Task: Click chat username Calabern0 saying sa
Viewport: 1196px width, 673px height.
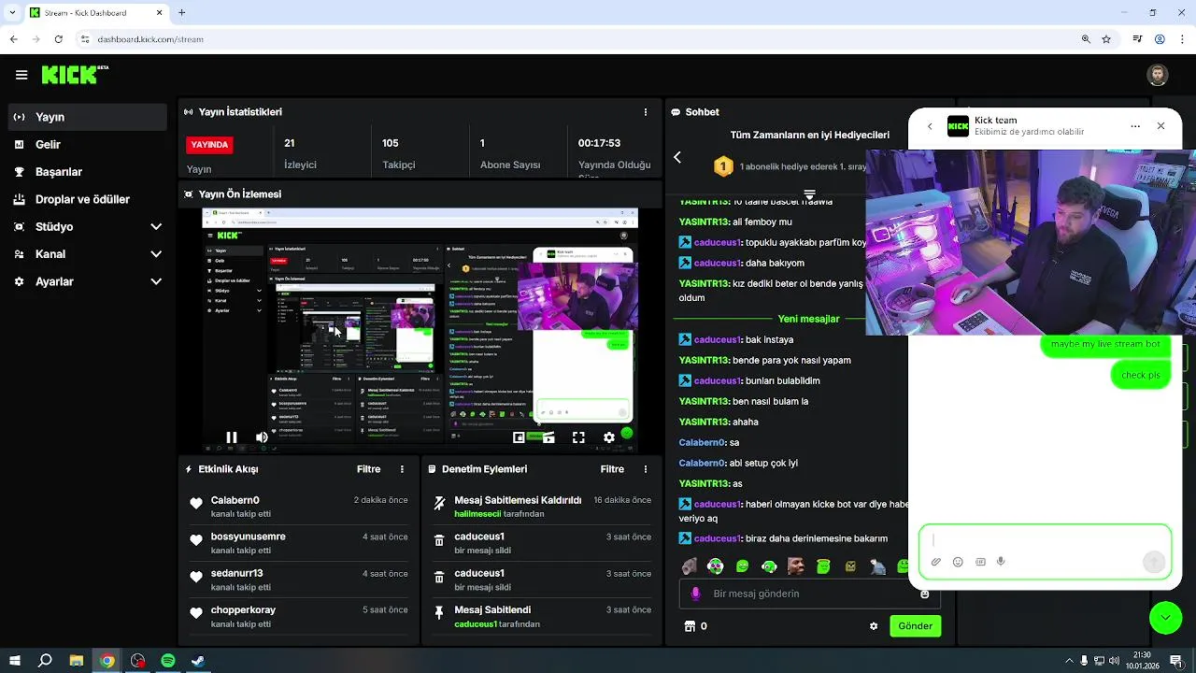Action: tap(702, 442)
